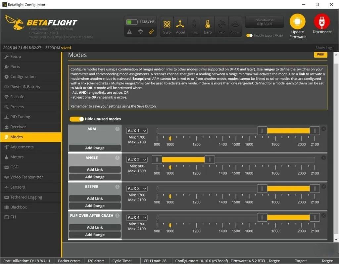339x264 pixels.
Task: Open the Blackbox tab
Action: pos(31,207)
